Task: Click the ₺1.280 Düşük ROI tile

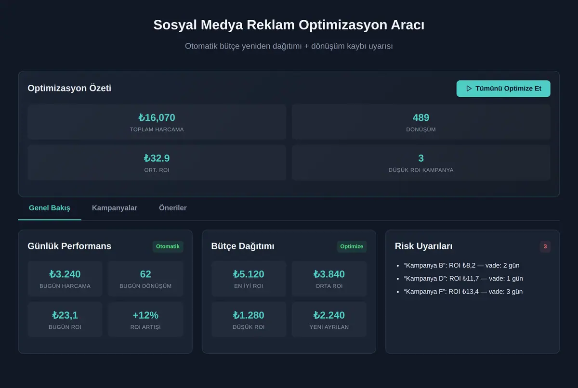Action: (x=249, y=320)
